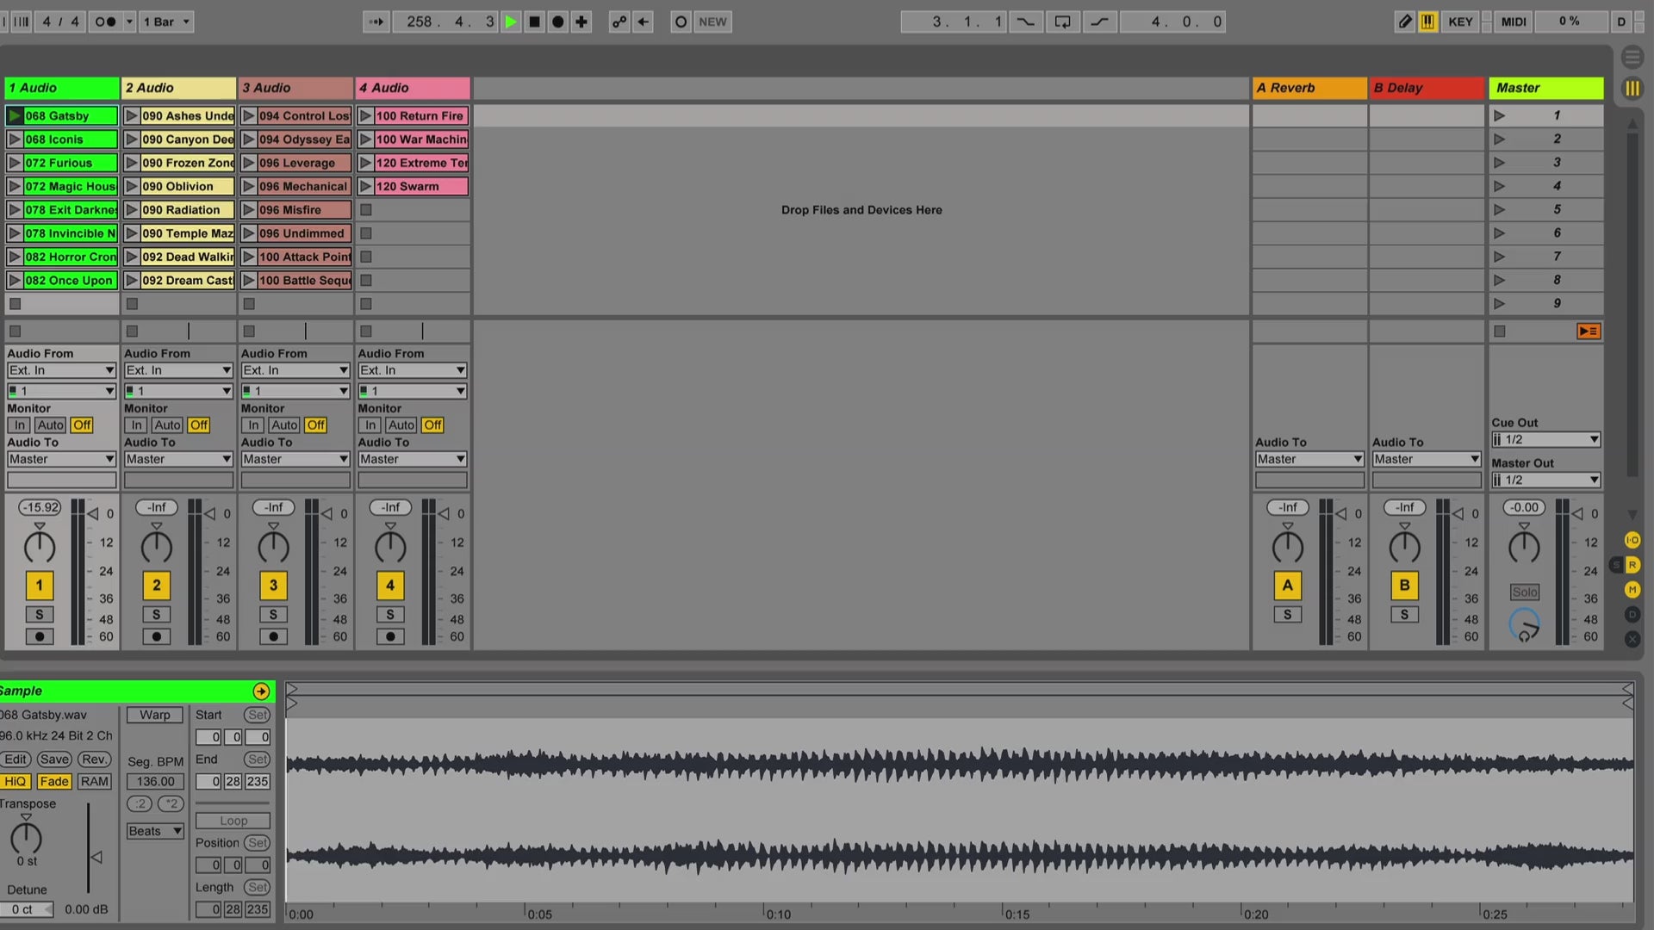Select the A Reverb return track header
The height and width of the screenshot is (930, 1654).
tap(1308, 88)
